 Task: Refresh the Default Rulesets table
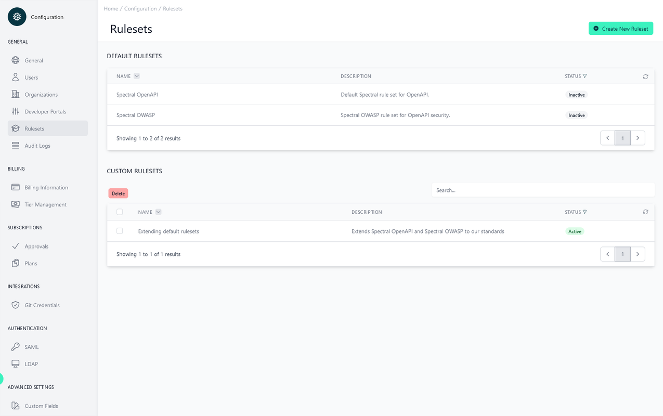coord(645,76)
